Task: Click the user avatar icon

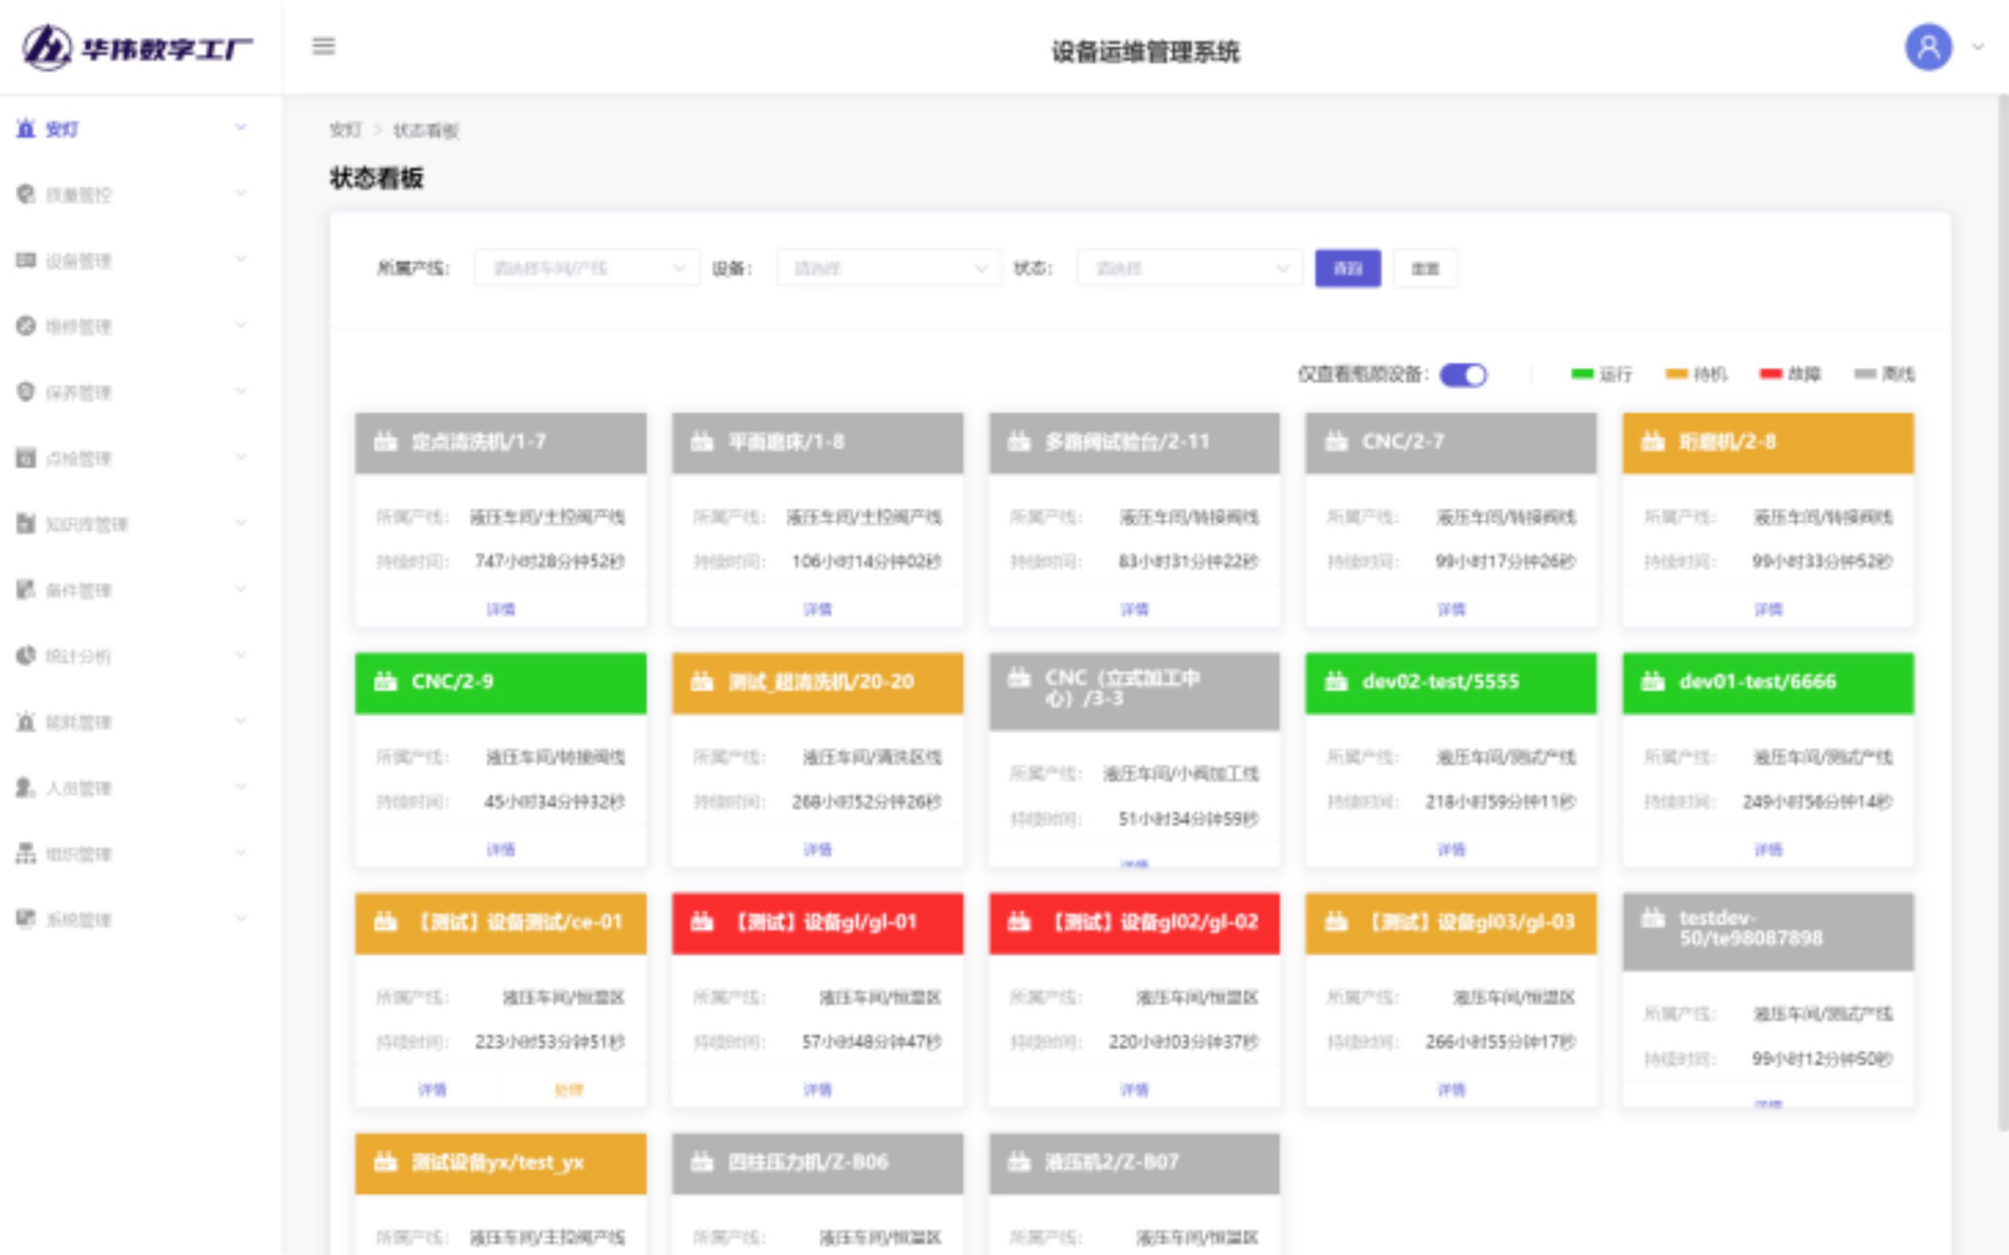Action: 1928,47
